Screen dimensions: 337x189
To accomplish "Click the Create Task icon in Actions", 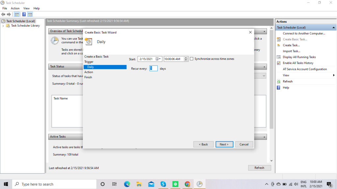I will coord(279,45).
